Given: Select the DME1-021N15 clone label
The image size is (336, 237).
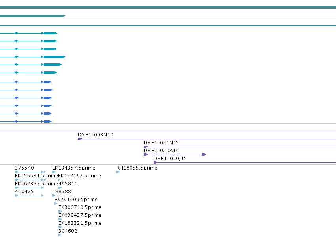Looking at the screenshot, I should pos(161,143).
